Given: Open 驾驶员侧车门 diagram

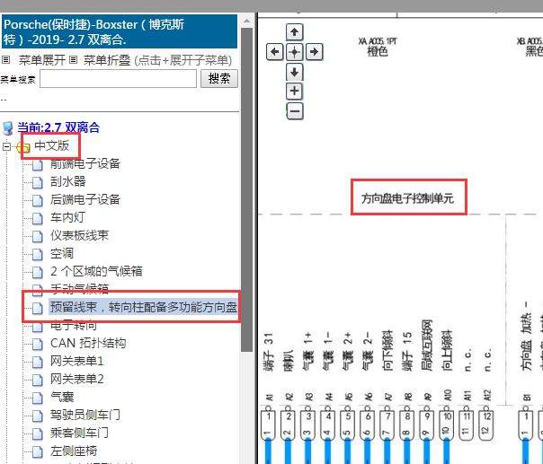Looking at the screenshot, I should click(85, 415).
